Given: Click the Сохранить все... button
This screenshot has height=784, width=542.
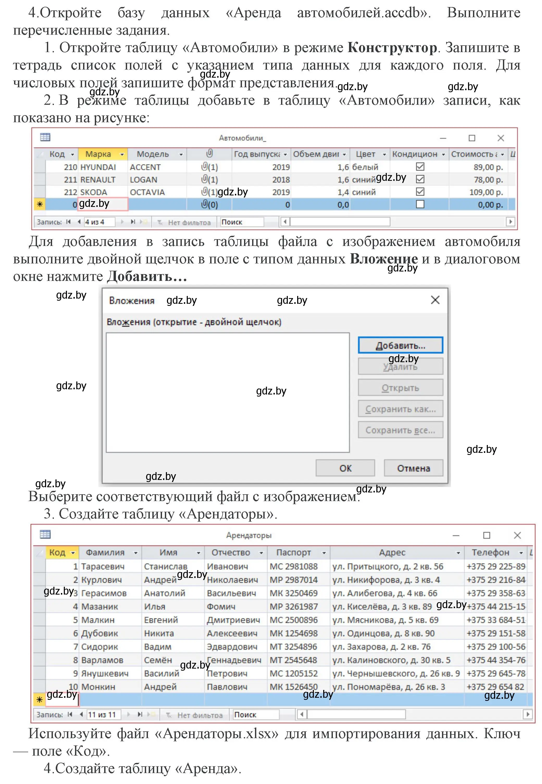Looking at the screenshot, I should (x=400, y=430).
